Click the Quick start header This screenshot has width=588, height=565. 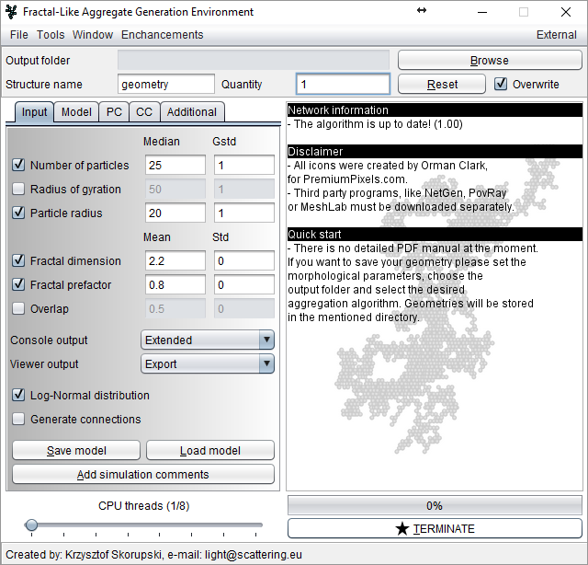coord(435,234)
